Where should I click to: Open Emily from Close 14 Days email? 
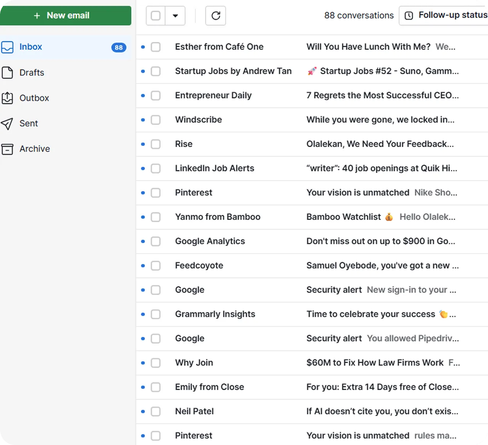point(312,387)
